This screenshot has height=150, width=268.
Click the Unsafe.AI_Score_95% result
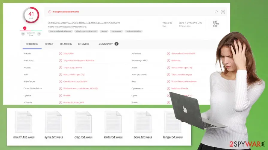click(x=74, y=103)
